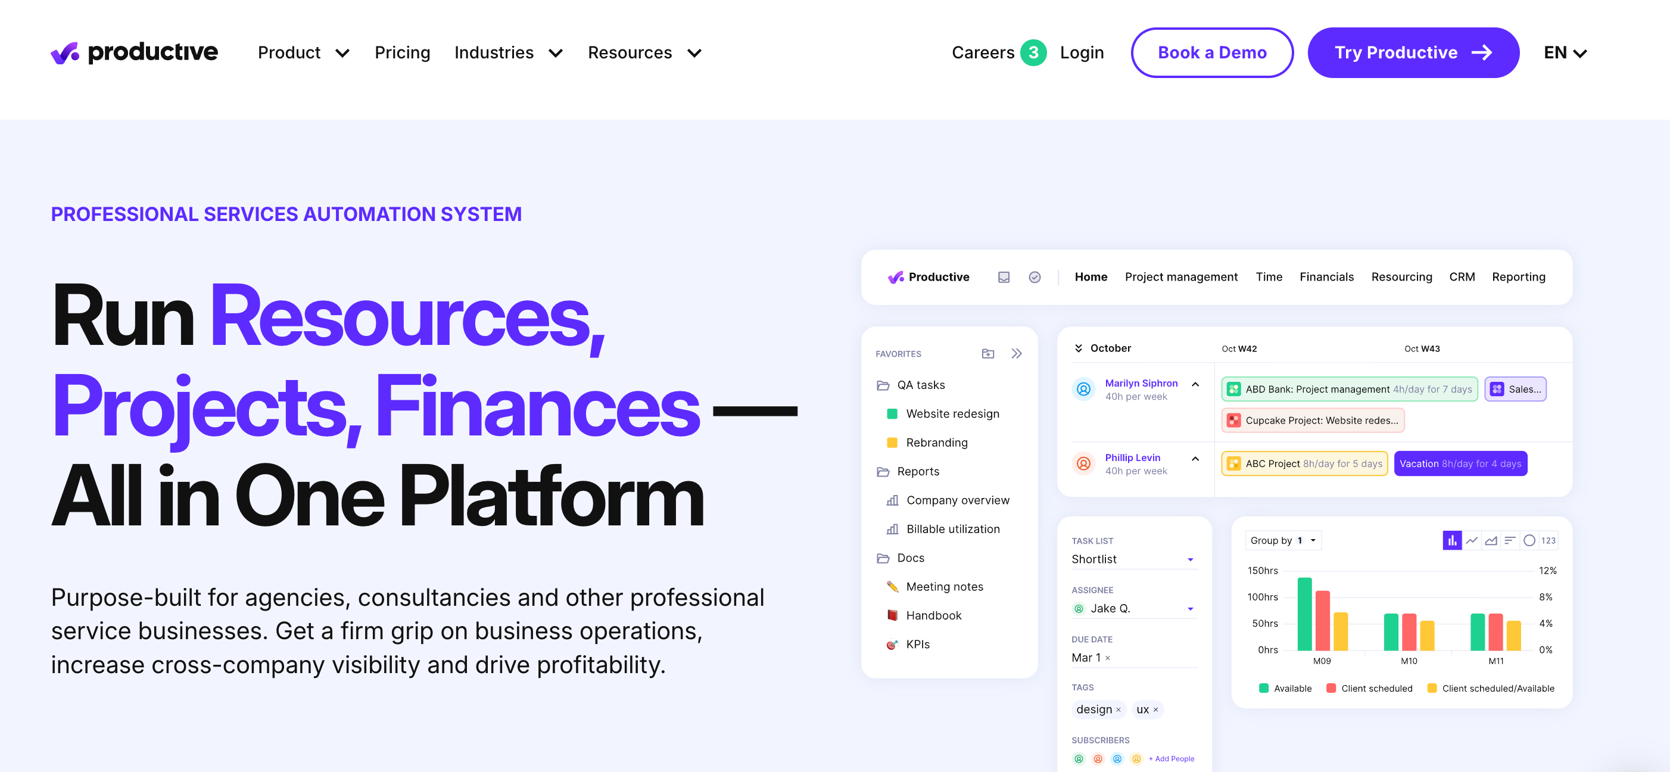Collapse the Favorites panel via double-arrow icon
Screen dimensions: 1670x772
1017,353
